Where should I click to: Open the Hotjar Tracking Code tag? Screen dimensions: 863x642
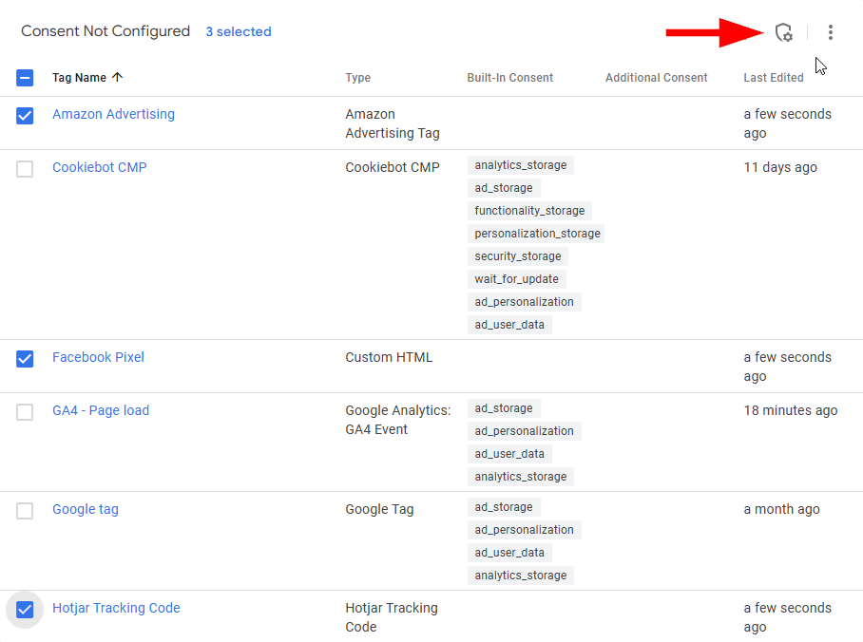click(x=116, y=608)
